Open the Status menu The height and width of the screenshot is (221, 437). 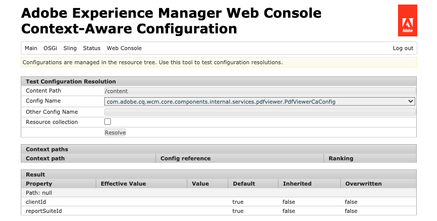pyautogui.click(x=92, y=49)
